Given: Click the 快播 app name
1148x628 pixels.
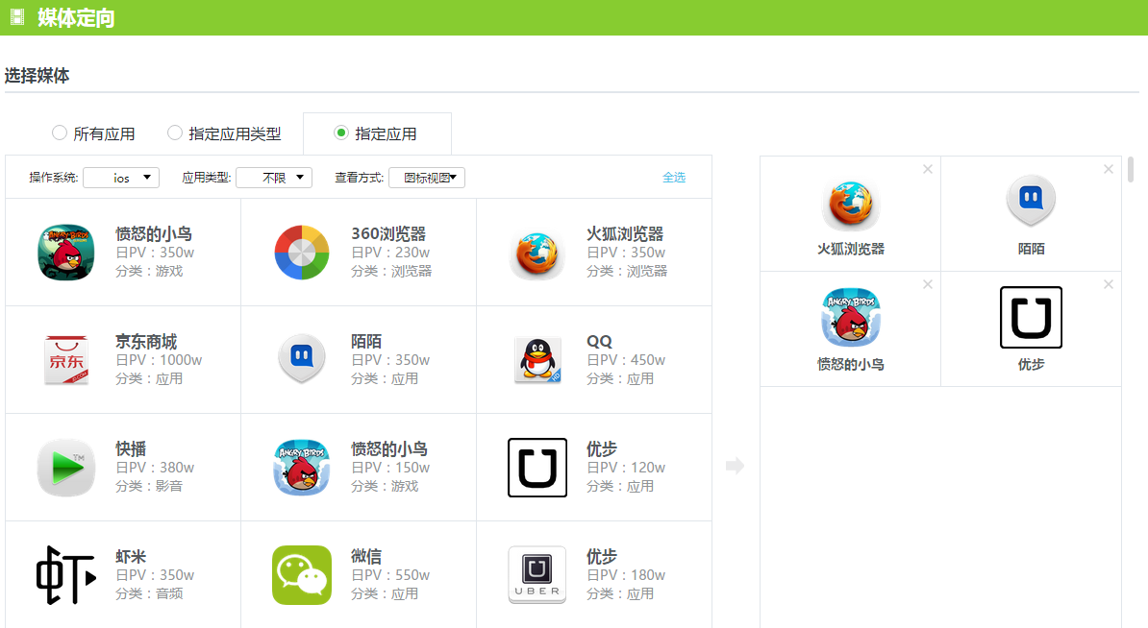Looking at the screenshot, I should [x=131, y=448].
